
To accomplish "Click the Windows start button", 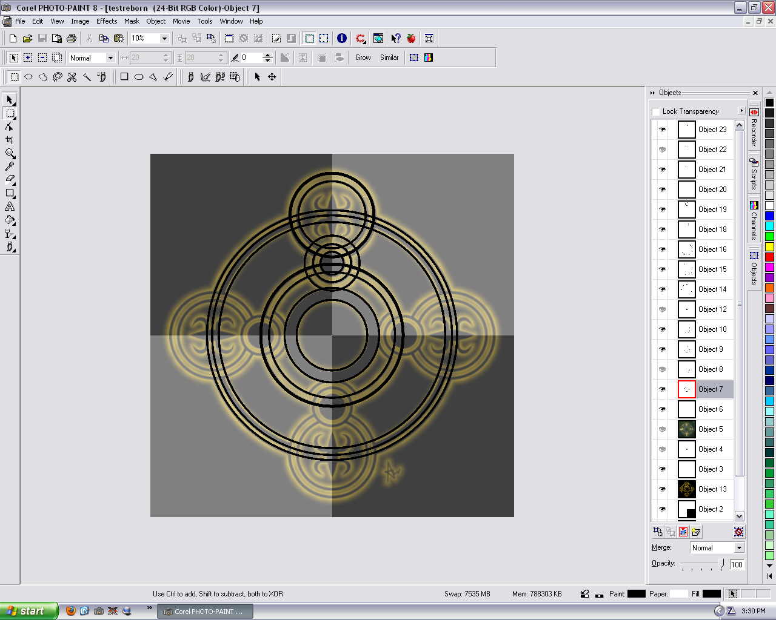I will (x=28, y=611).
